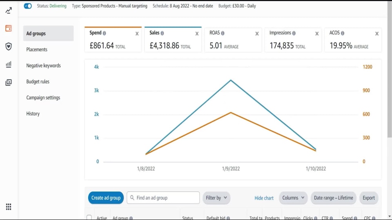Screen dimensions: 392x220
Task: Show info for ACOS metric
Action: click(343, 33)
